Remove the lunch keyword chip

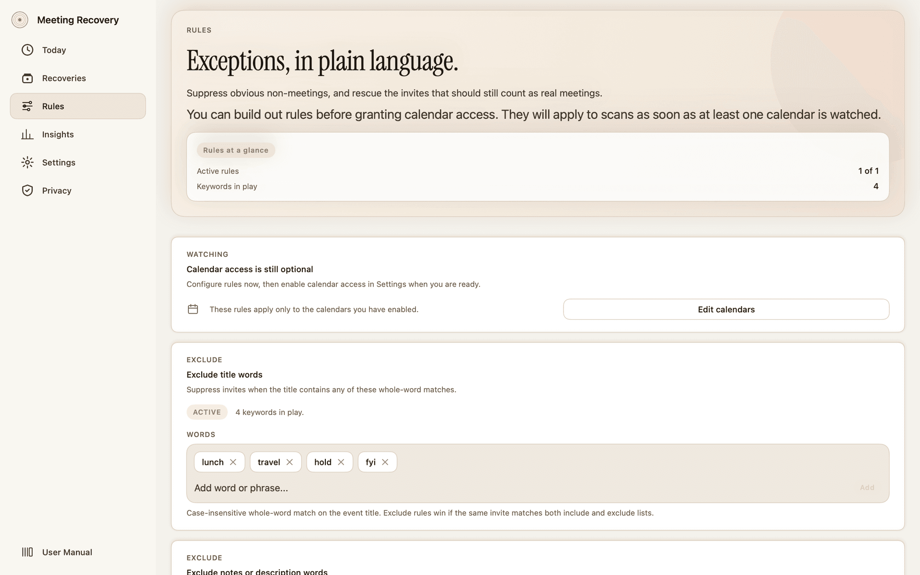point(233,462)
